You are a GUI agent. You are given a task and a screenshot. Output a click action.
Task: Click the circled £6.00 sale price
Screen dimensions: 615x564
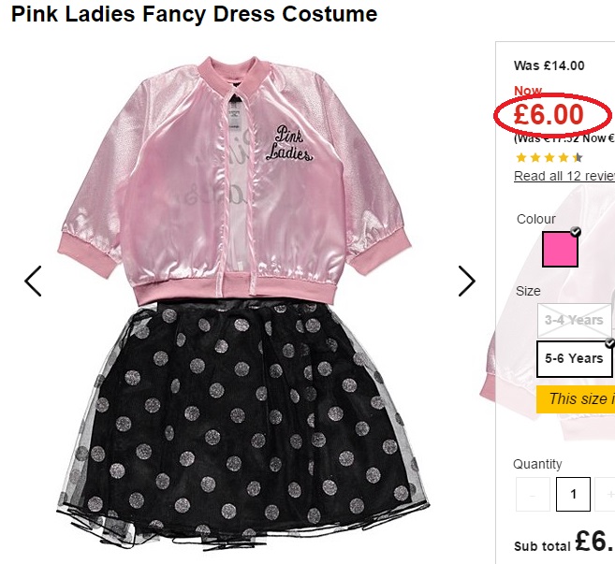click(x=549, y=115)
